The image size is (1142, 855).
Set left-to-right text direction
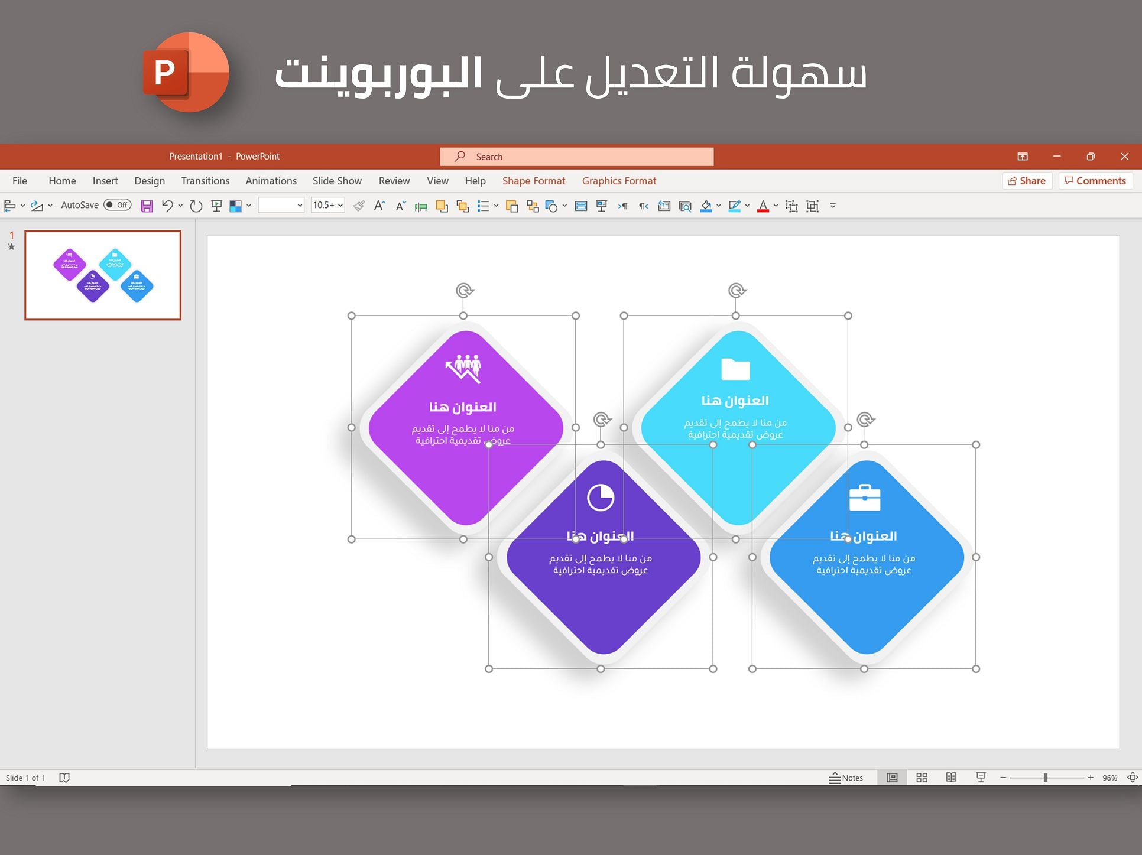622,206
